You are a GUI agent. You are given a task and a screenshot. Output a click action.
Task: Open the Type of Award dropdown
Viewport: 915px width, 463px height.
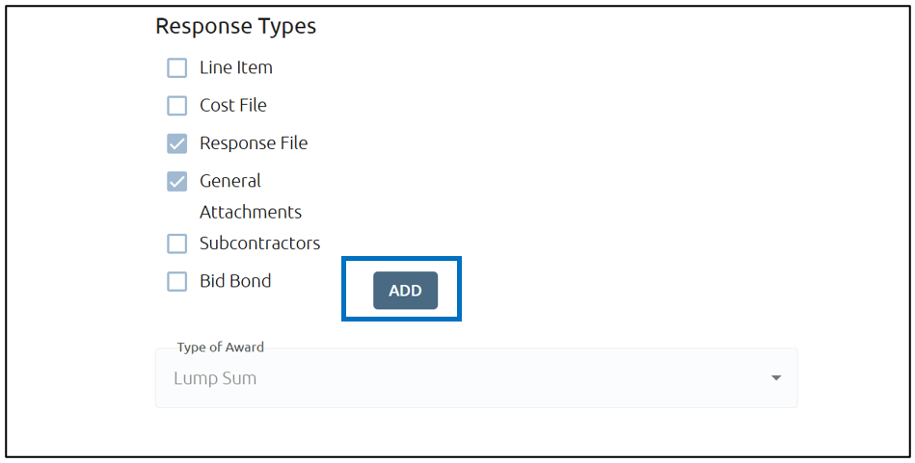[x=476, y=378]
